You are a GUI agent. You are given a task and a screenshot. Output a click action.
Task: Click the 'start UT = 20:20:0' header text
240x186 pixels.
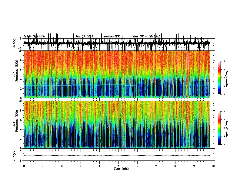(146, 36)
